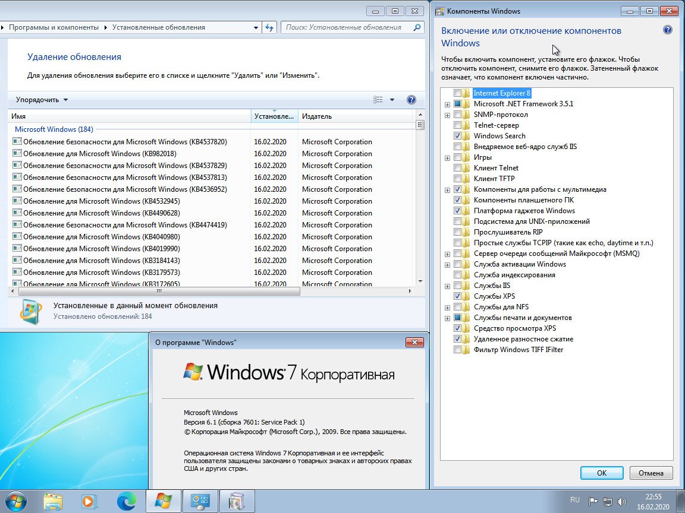This screenshot has width=685, height=513.
Task: Click the horizontal scrollbar thumb in updates list
Action: tap(159, 291)
